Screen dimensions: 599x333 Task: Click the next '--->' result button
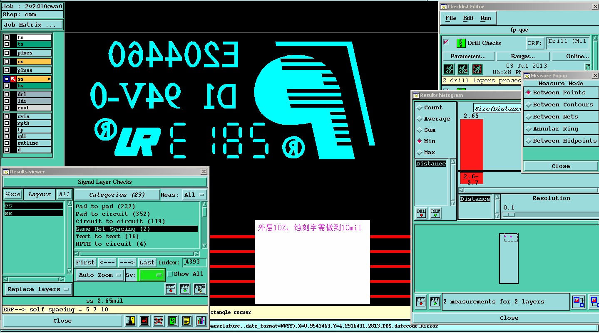(127, 262)
